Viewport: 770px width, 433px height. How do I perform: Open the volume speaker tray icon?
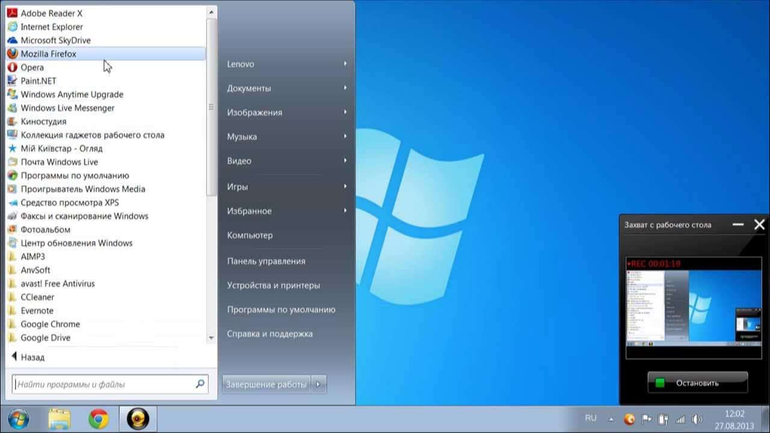[697, 419]
